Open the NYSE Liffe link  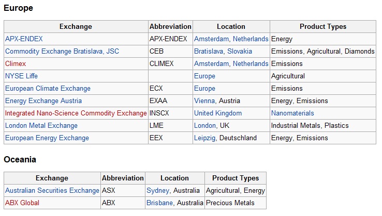coord(21,76)
